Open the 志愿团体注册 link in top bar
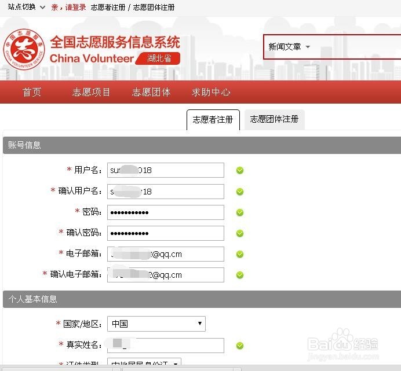401x371 pixels. pos(154,8)
